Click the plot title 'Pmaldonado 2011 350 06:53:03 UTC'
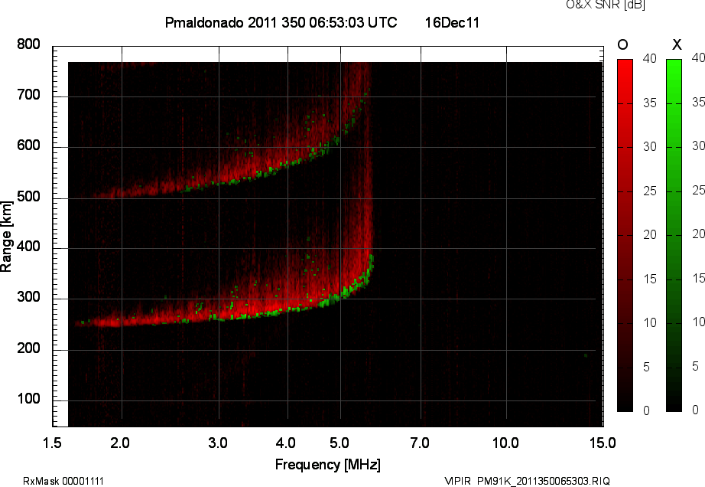Viewport: 705px width, 487px height. pos(281,22)
